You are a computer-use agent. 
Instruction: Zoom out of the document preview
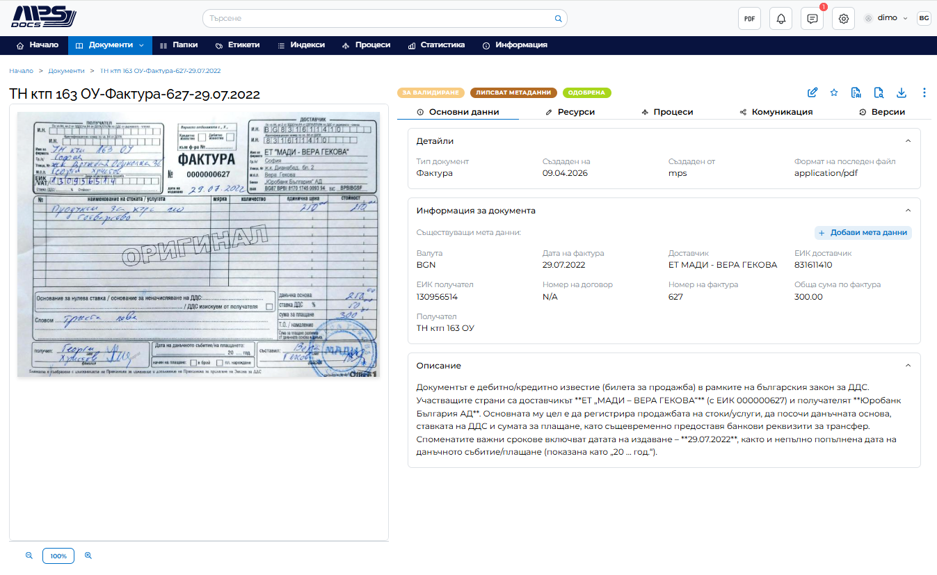click(x=29, y=556)
